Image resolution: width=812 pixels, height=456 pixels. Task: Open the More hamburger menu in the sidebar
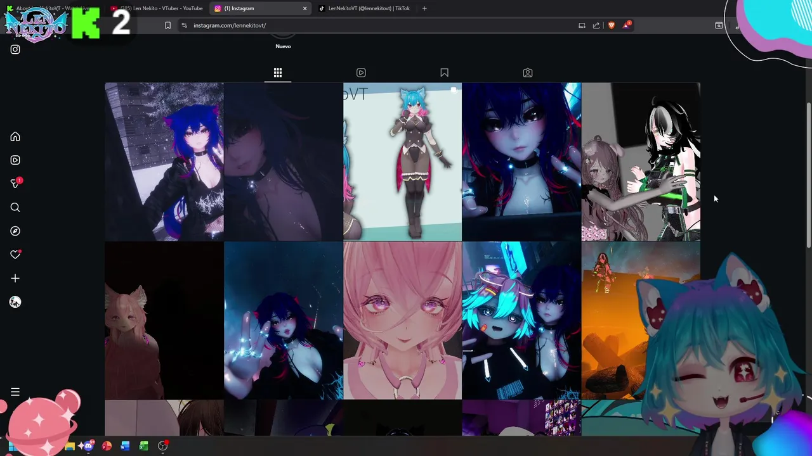point(15,392)
